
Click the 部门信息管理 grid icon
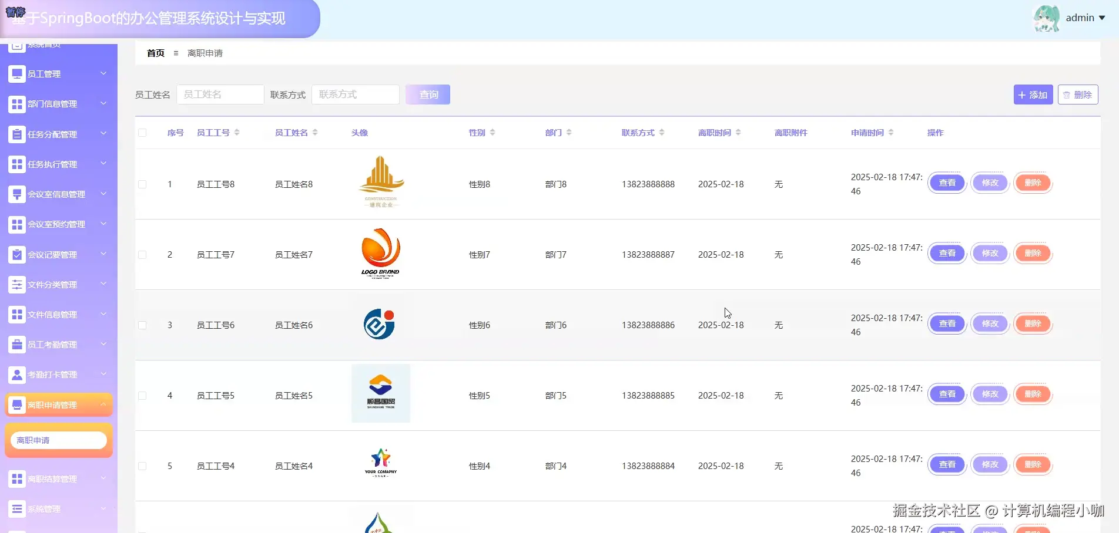17,104
